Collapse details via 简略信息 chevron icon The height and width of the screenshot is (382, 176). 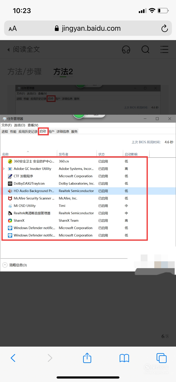pyautogui.click(x=5, y=265)
